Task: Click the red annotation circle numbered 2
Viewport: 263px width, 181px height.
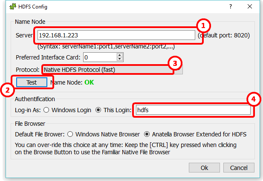Action: (x=8, y=90)
